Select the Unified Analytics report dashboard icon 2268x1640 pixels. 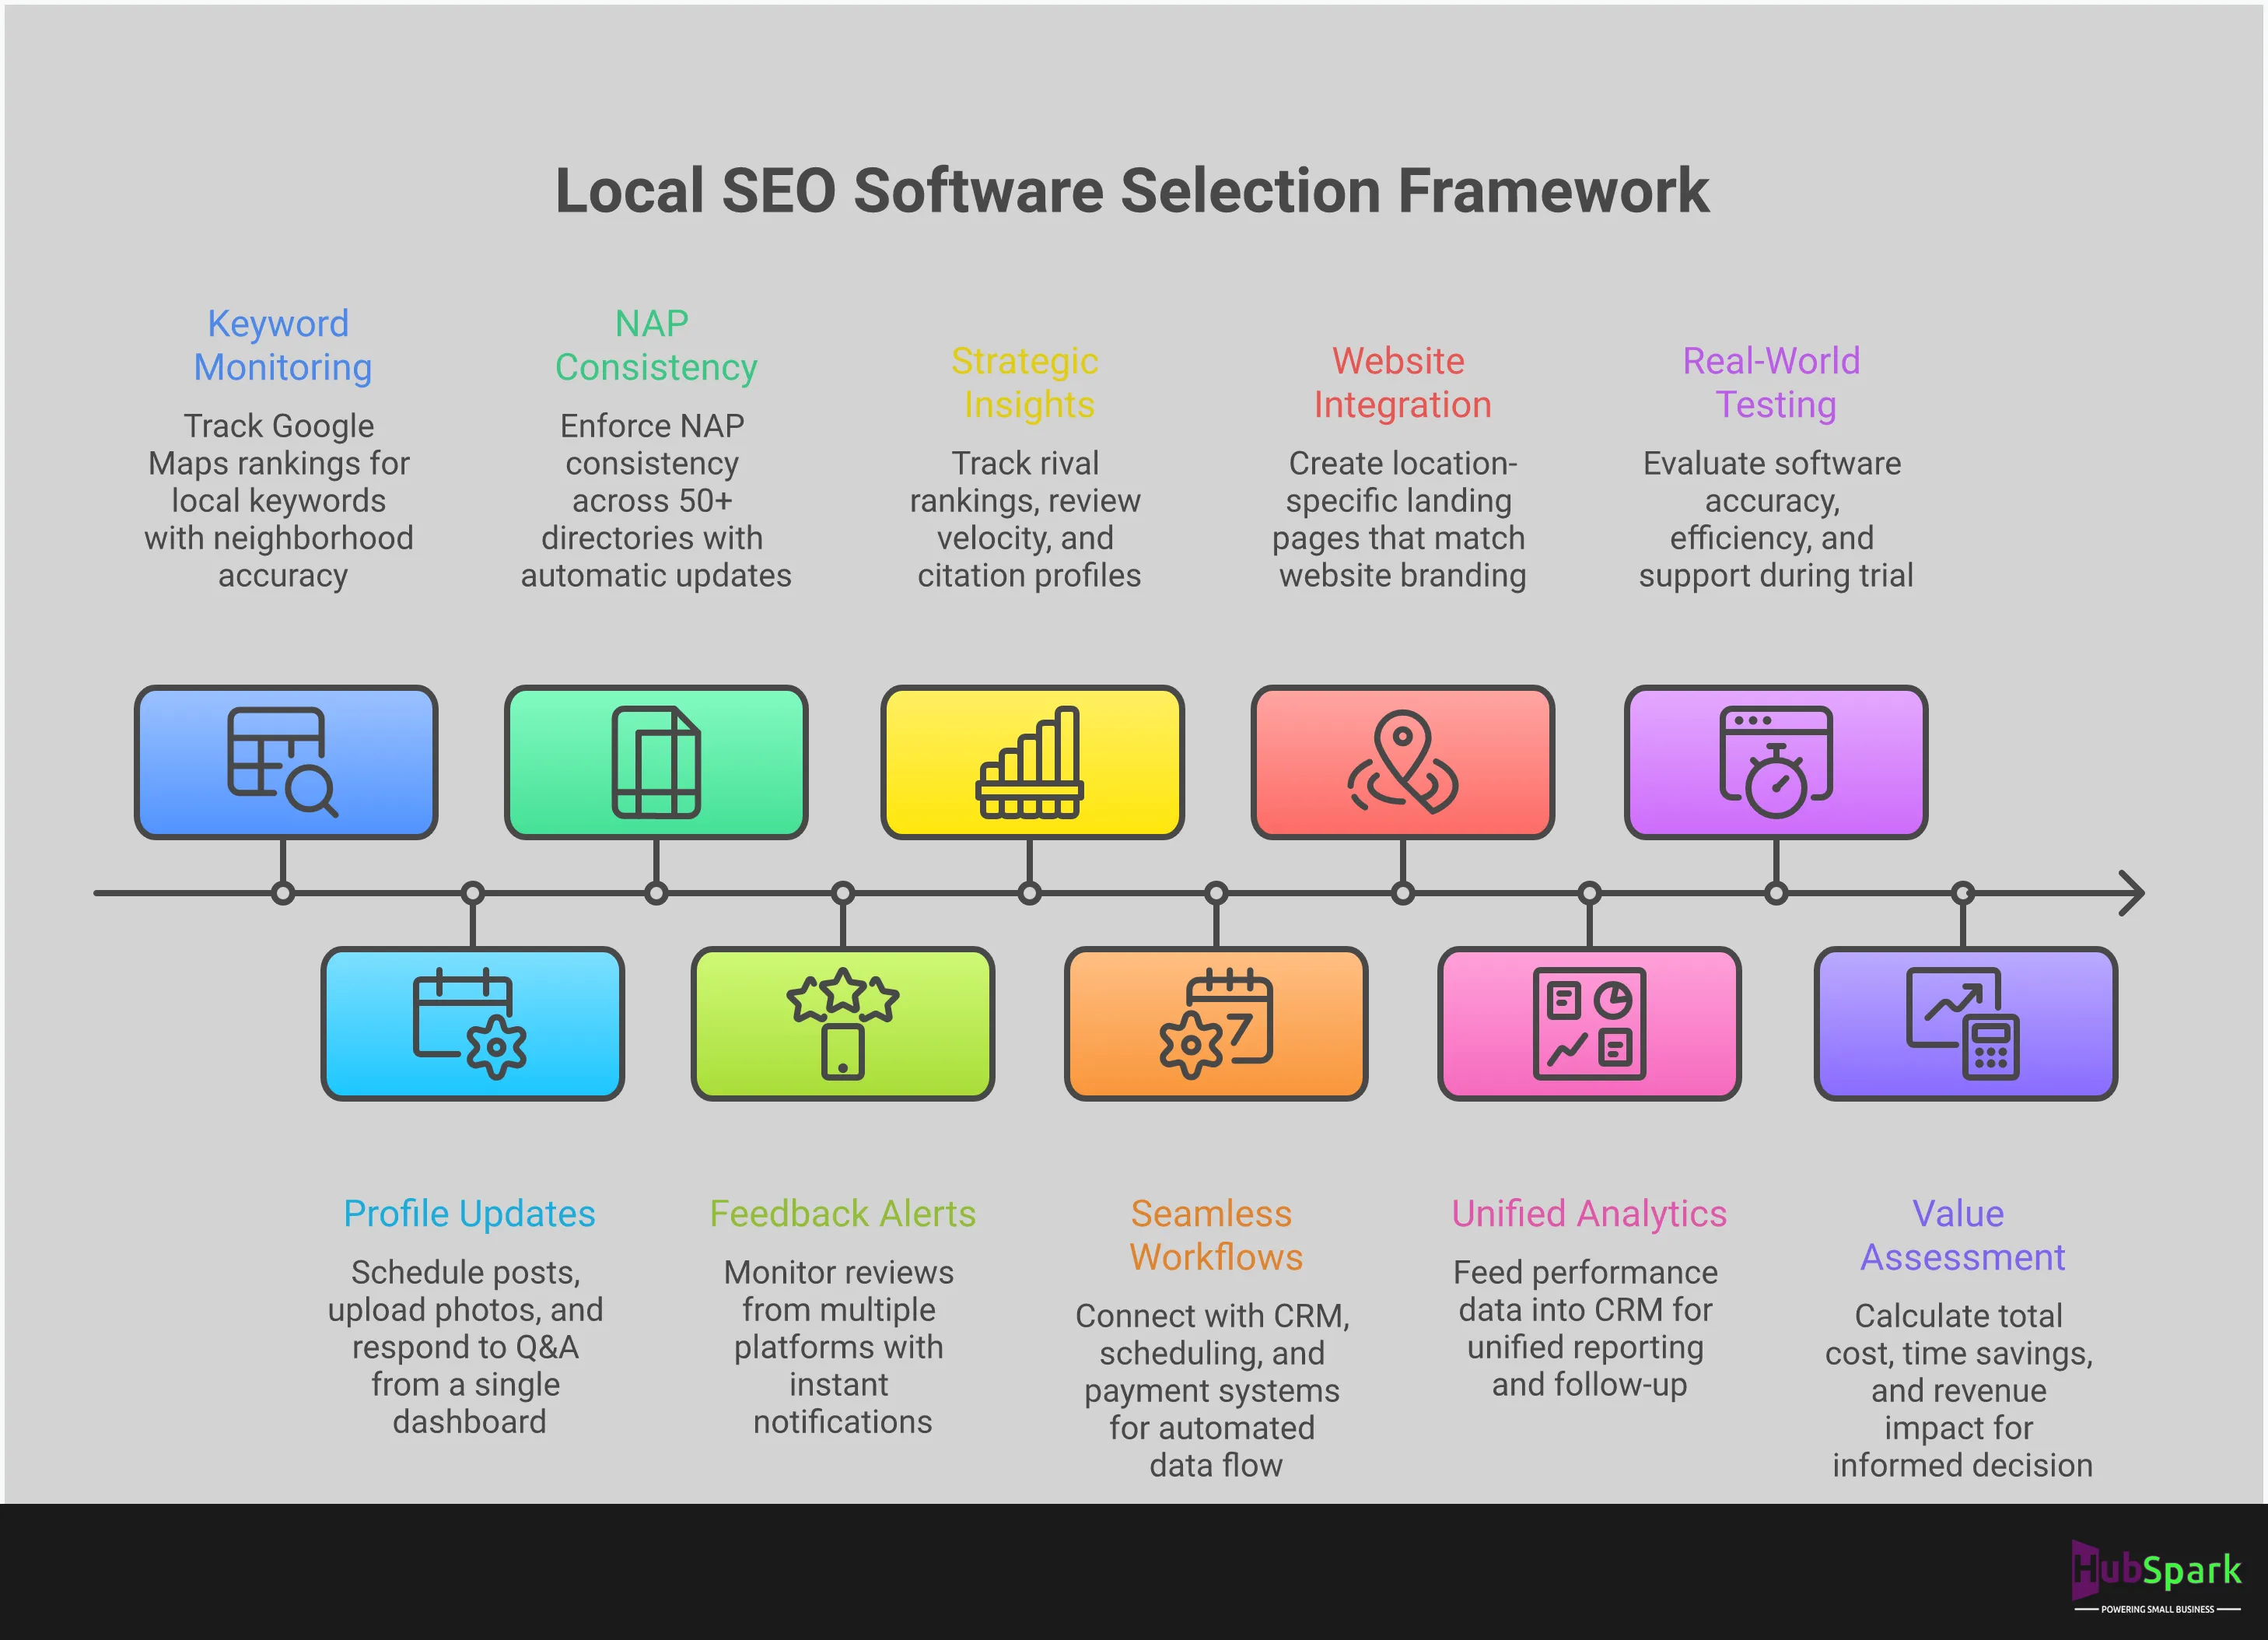click(1589, 1022)
